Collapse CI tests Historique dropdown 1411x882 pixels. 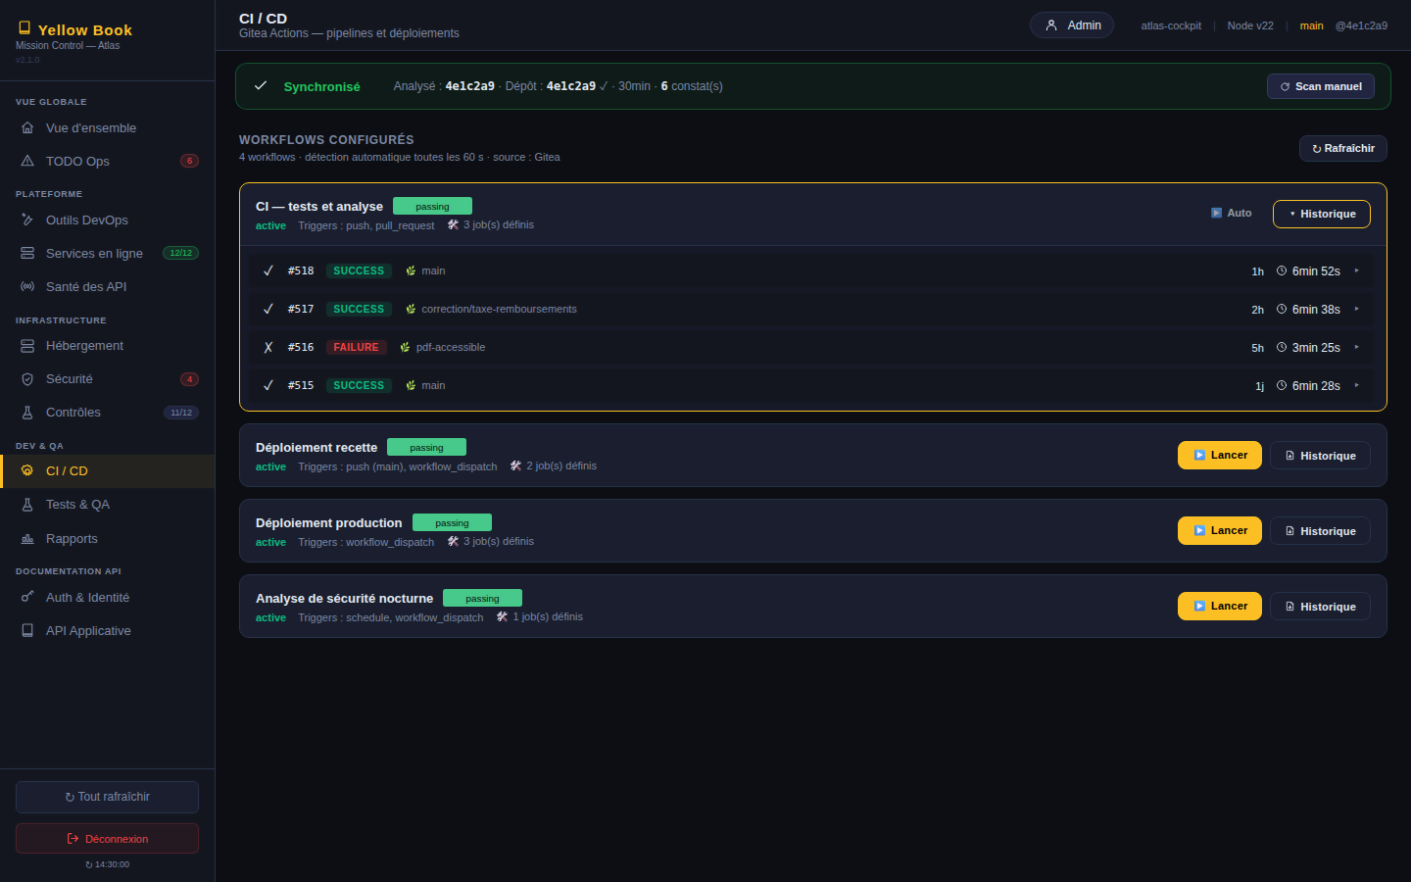click(1322, 214)
